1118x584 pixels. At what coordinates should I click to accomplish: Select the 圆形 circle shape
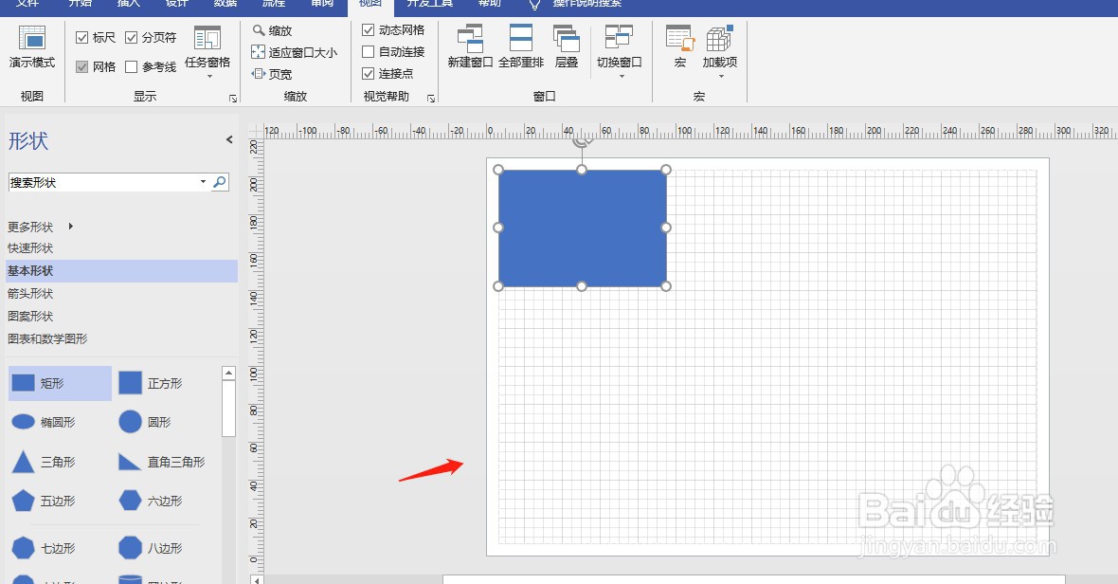[145, 422]
